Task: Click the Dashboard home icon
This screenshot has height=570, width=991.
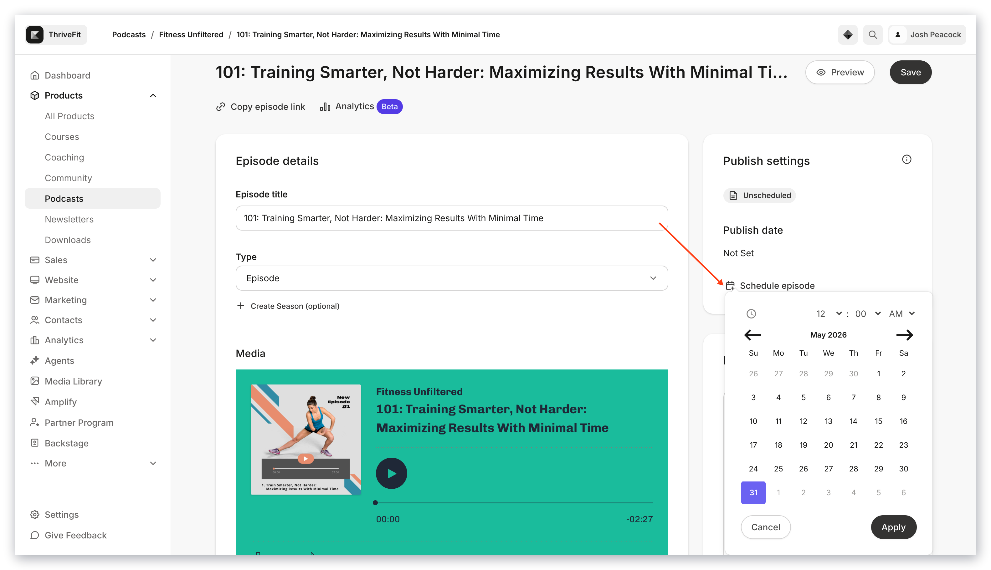Action: point(34,75)
